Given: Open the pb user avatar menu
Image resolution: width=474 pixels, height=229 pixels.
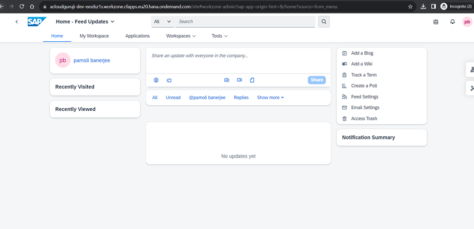Looking at the screenshot, I should [x=467, y=22].
